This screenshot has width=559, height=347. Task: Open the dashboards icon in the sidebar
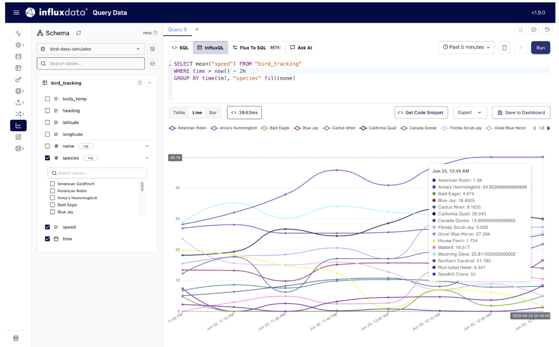pyautogui.click(x=18, y=137)
